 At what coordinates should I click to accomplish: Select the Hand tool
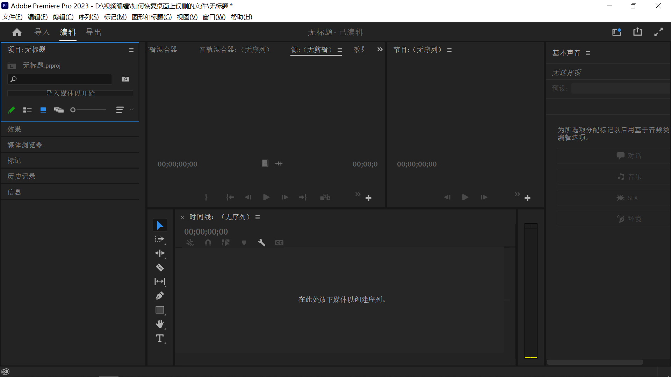pos(160,324)
